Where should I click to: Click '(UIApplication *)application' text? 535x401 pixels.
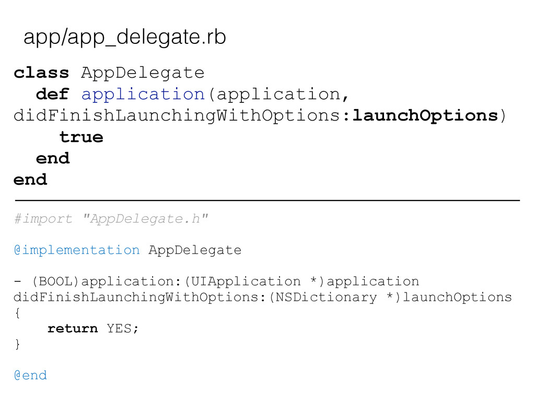coord(301,281)
